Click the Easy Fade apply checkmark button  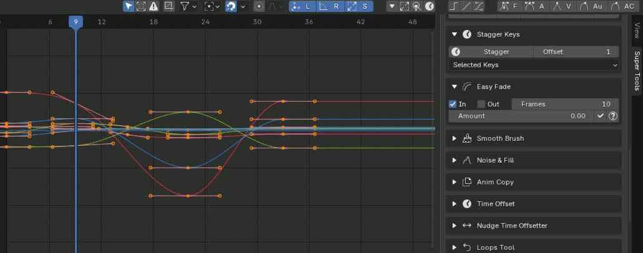tap(601, 117)
